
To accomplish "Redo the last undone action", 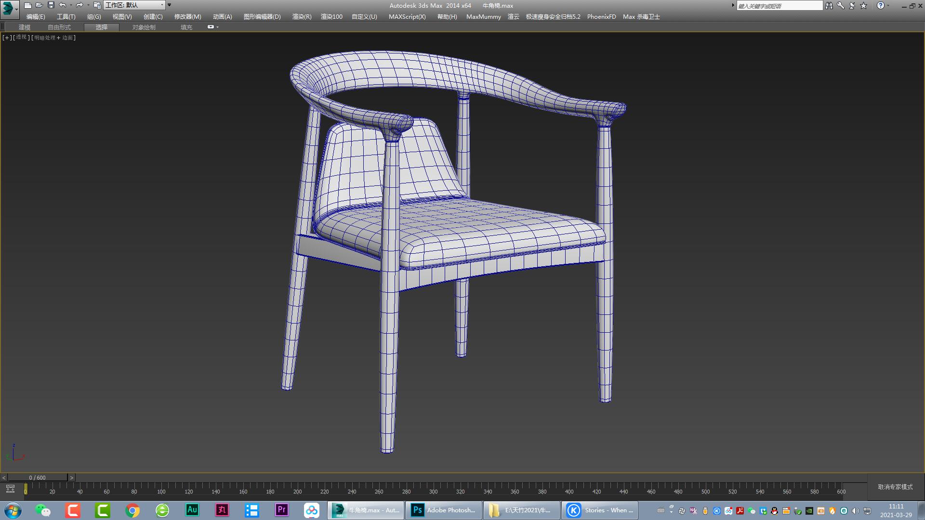I will [80, 5].
